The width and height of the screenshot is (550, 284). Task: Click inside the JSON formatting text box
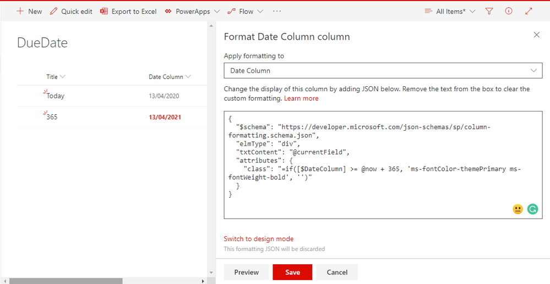pos(383,165)
